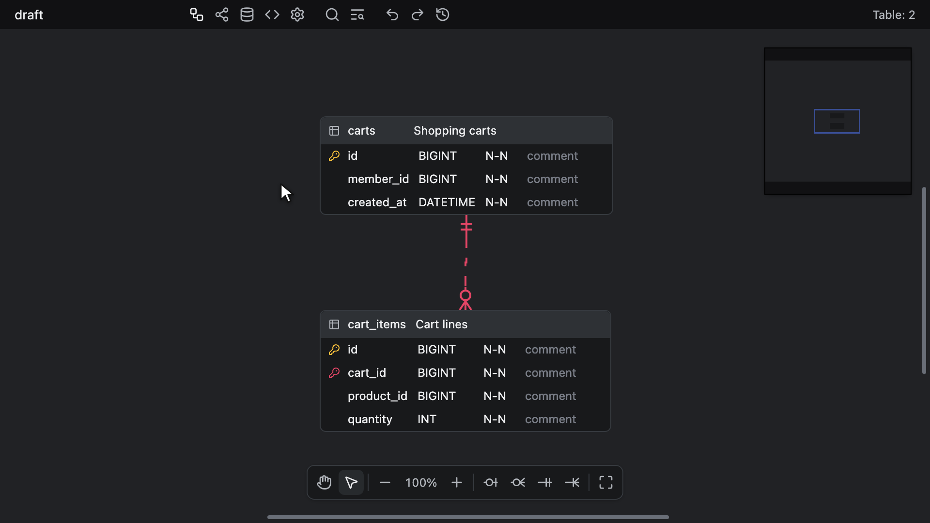The height and width of the screenshot is (523, 930).
Task: Click BIGINT type of member_id
Action: [437, 179]
